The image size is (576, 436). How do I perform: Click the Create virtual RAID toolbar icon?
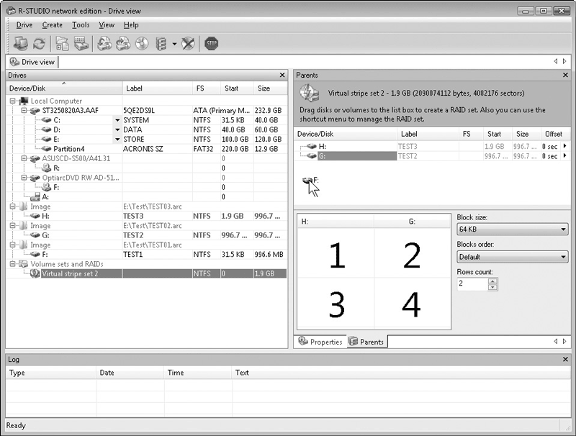click(x=161, y=44)
